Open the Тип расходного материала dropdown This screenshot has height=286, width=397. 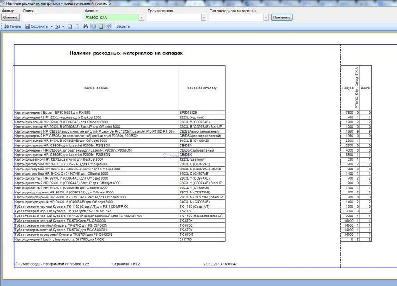click(265, 18)
